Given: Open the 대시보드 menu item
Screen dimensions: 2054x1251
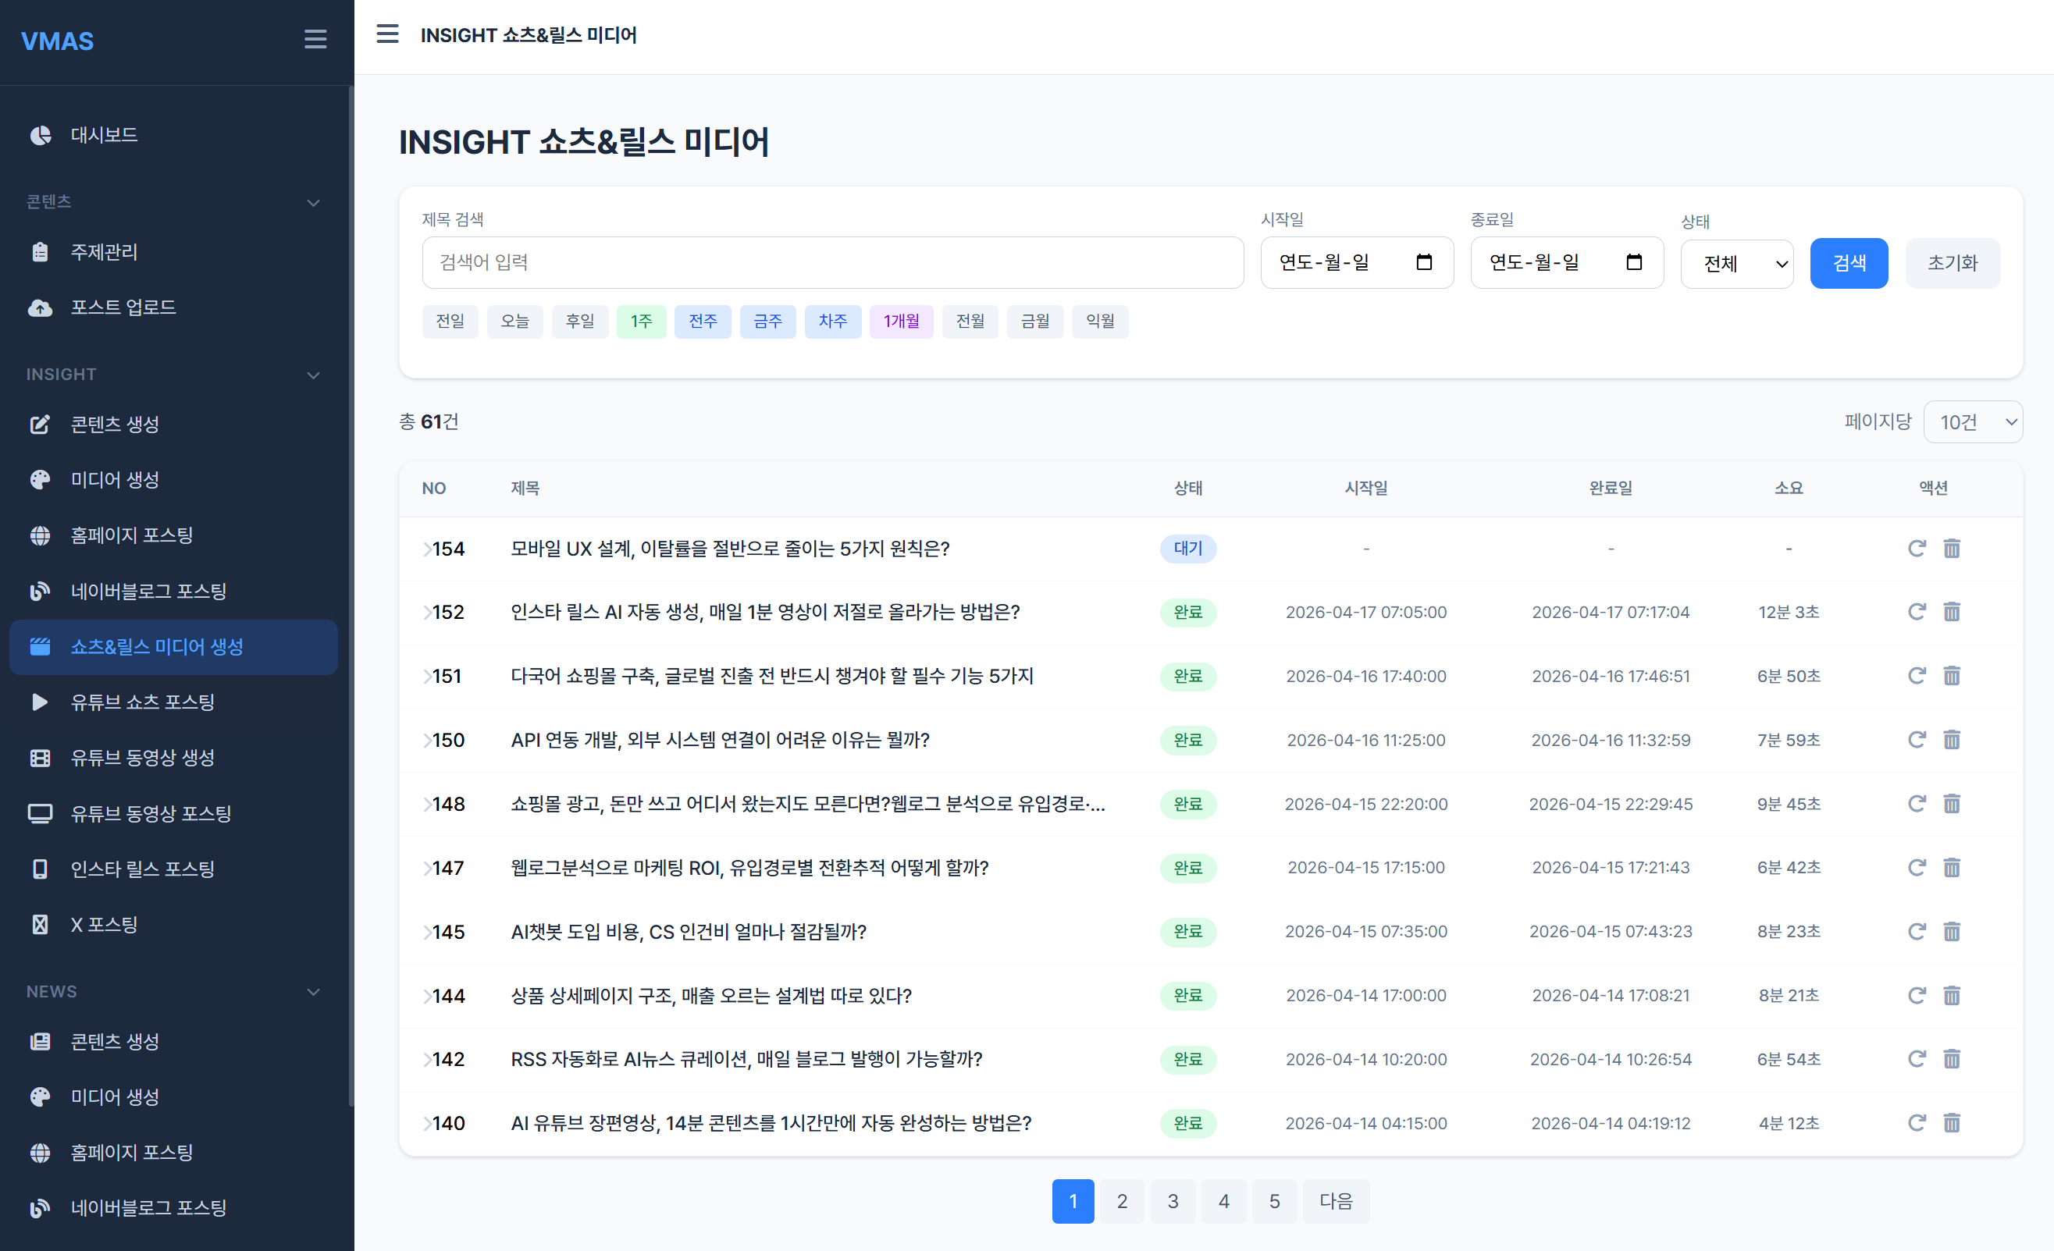Looking at the screenshot, I should (104, 135).
